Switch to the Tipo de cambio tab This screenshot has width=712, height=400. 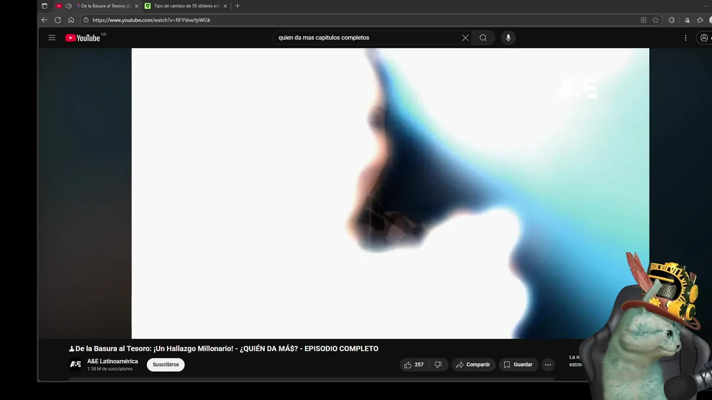pos(186,6)
